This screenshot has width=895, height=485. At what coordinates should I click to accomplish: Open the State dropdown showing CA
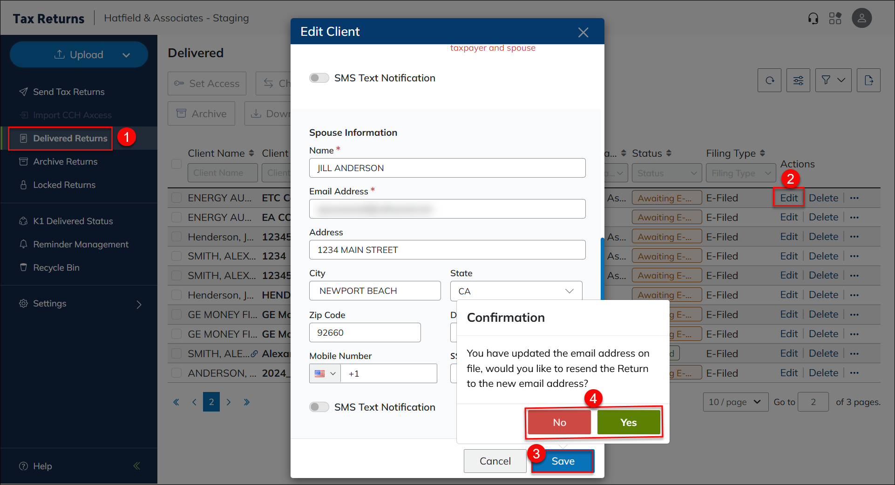click(516, 291)
